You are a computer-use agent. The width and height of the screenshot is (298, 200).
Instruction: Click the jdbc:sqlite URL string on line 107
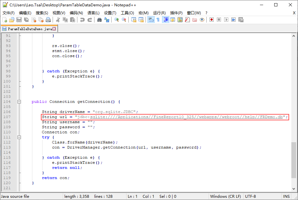click(x=180, y=117)
